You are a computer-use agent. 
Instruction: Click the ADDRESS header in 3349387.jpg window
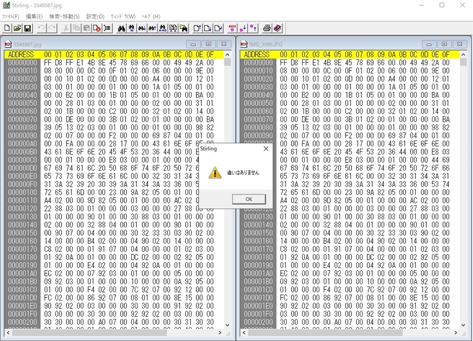[x=22, y=54]
